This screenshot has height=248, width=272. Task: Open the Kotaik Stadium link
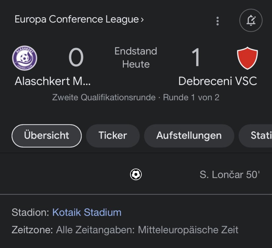pyautogui.click(x=87, y=212)
